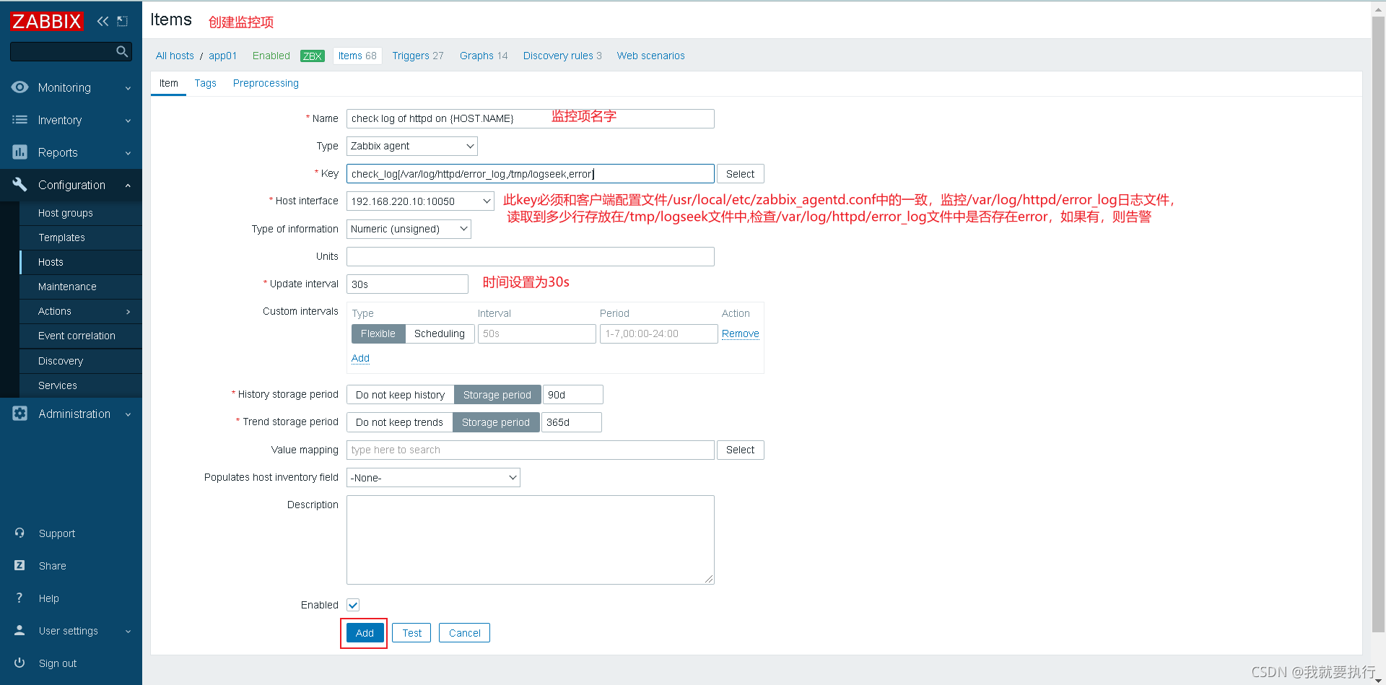Click the Cancel button
1386x685 pixels.
click(x=465, y=633)
